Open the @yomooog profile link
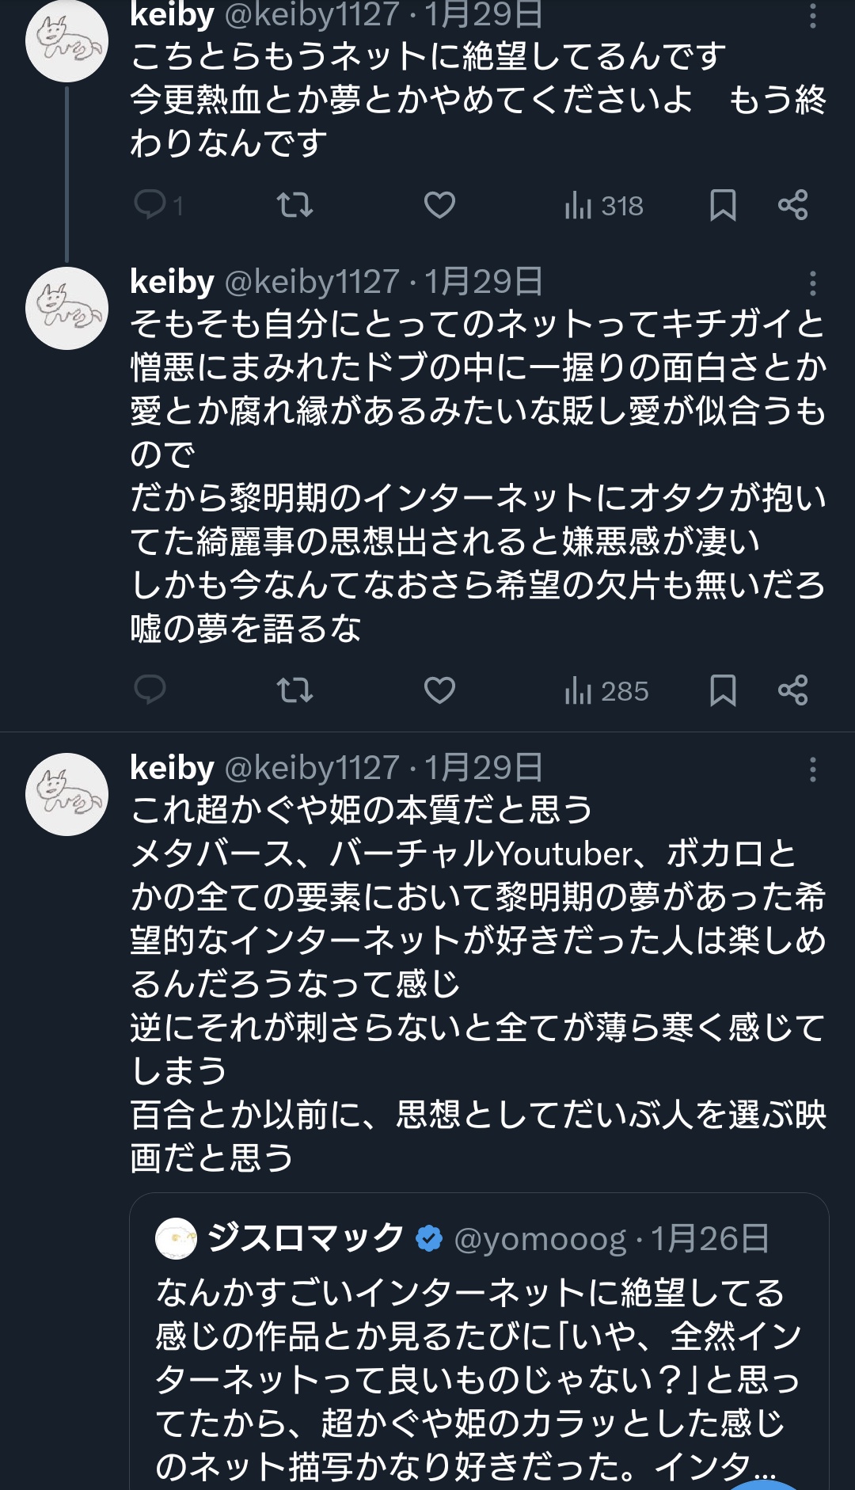Screen dimensions: 855x1490 (540, 1239)
